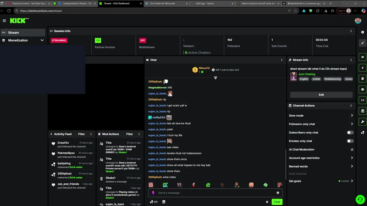
Task: Favorite this page with star icon
Action: pyautogui.click(x=296, y=11)
